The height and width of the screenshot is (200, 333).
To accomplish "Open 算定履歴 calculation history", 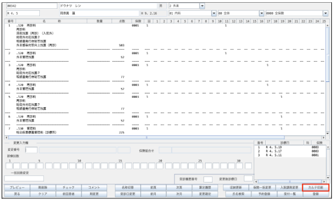I will 205,187.
